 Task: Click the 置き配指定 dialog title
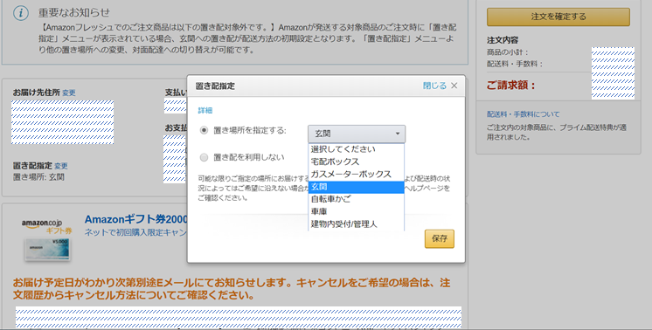[215, 86]
